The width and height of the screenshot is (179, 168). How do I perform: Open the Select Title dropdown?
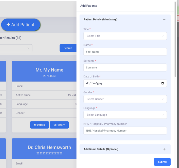[x=125, y=36]
